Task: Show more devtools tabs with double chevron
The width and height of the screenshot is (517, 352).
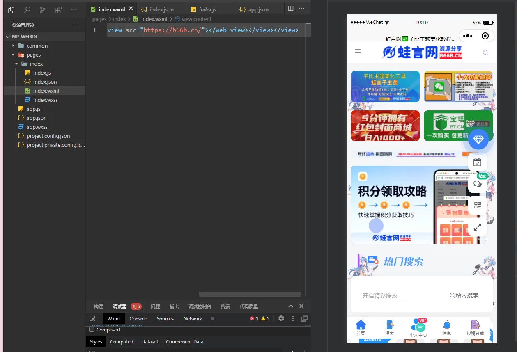Action: point(212,318)
